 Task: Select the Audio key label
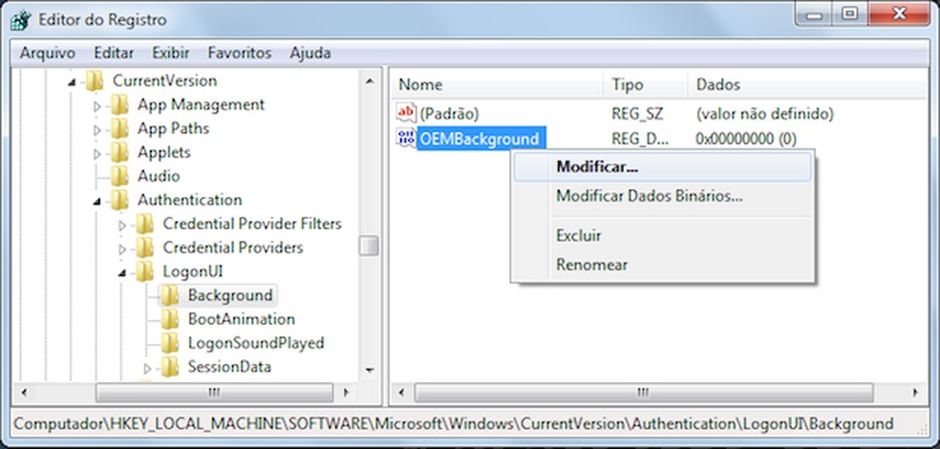(159, 176)
